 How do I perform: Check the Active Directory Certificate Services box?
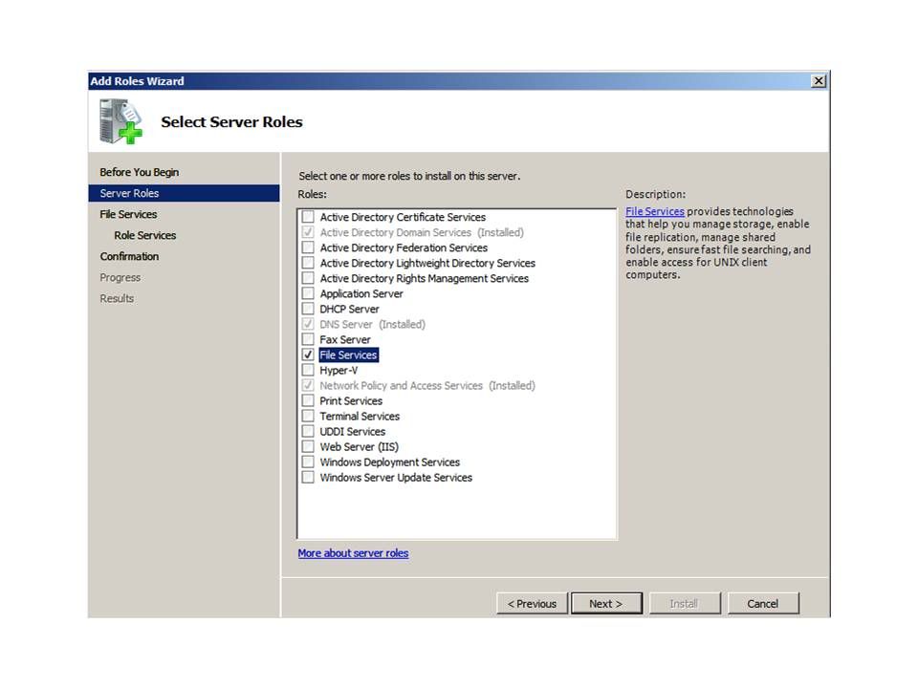(308, 218)
